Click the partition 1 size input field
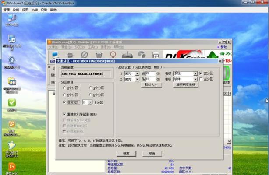This screenshot has height=175, width=269. 151,73
